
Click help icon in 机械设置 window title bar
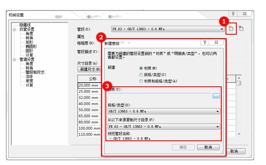[233, 14]
